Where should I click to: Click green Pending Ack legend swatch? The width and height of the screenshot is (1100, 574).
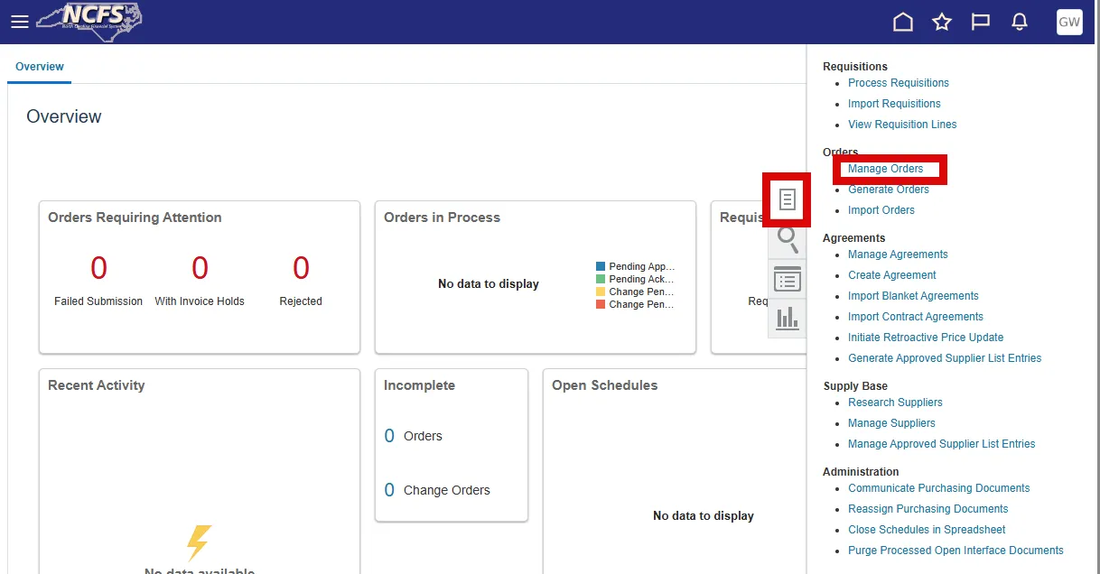(601, 280)
